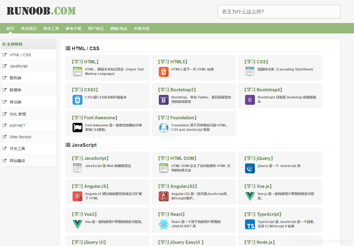
Task: Click the JavaScript section heading
Action: coord(81,145)
